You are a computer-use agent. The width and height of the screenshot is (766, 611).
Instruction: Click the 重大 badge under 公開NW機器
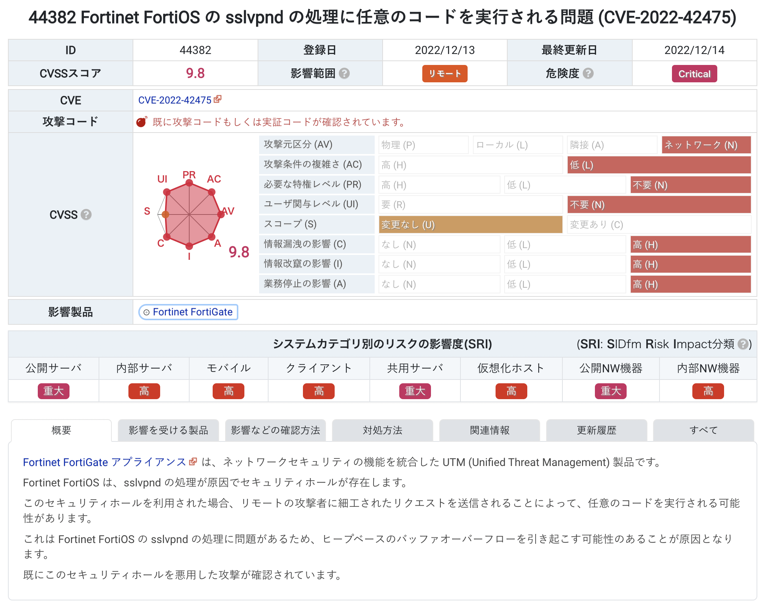coord(611,391)
